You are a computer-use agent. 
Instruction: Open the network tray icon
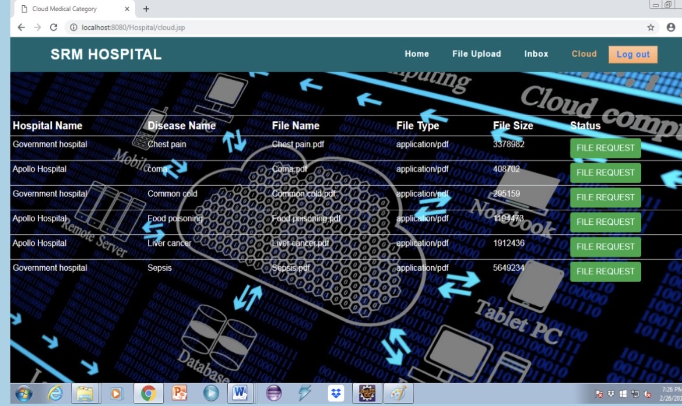(x=635, y=394)
